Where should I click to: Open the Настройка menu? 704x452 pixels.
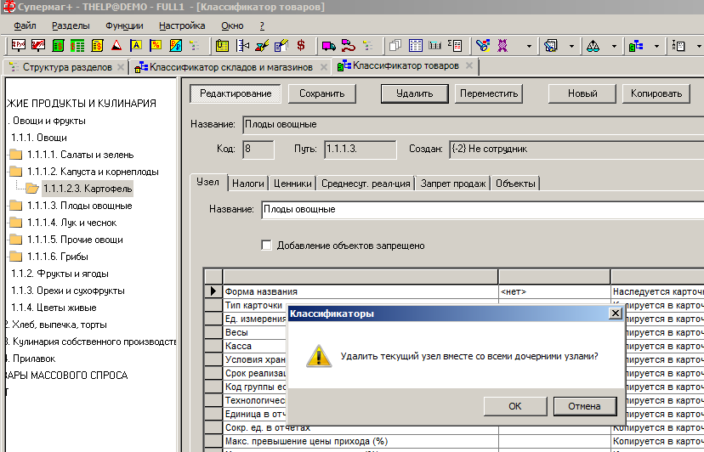tap(182, 25)
